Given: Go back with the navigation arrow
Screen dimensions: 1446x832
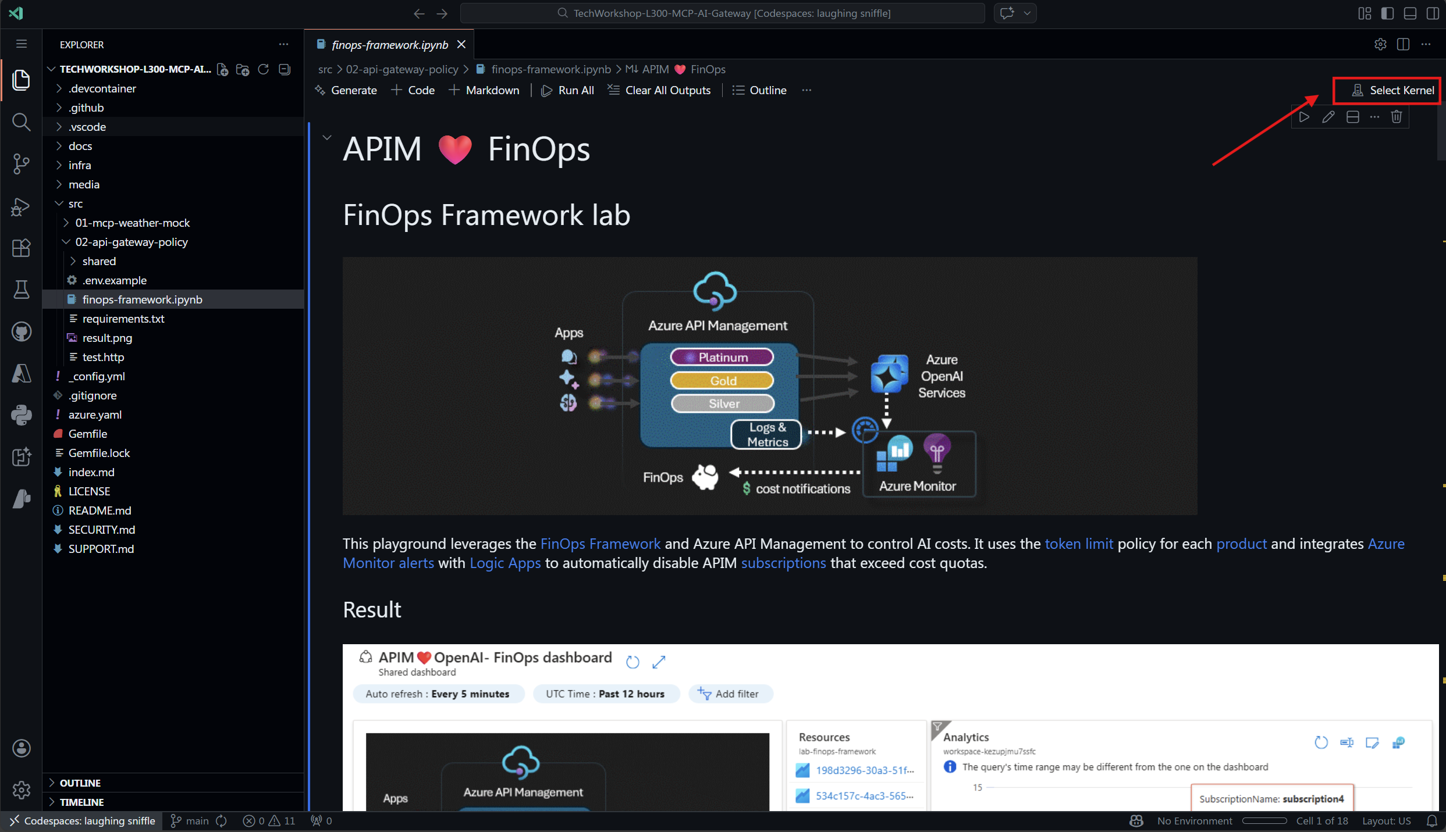Looking at the screenshot, I should (419, 13).
